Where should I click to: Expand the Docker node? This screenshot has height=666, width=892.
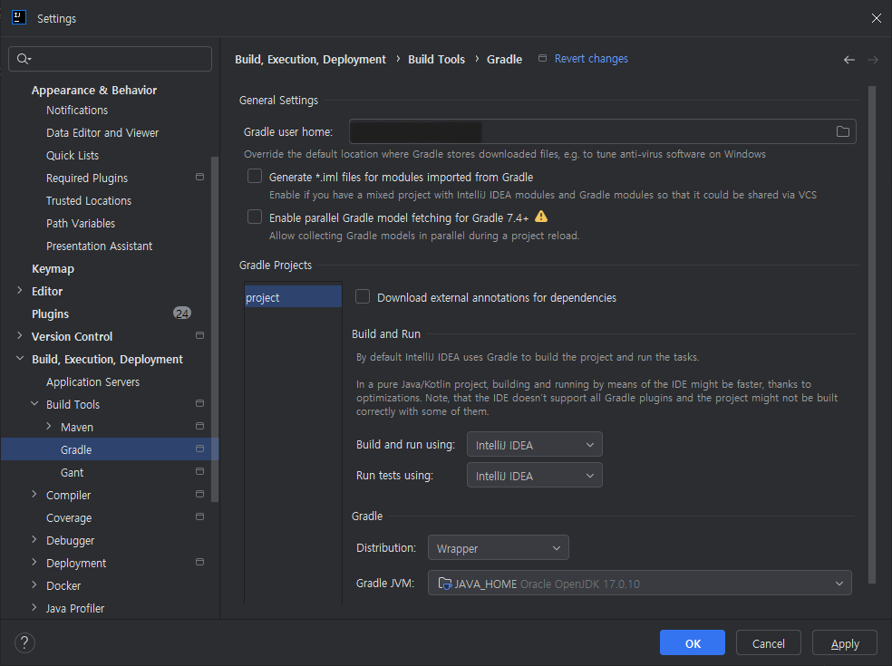coord(34,584)
